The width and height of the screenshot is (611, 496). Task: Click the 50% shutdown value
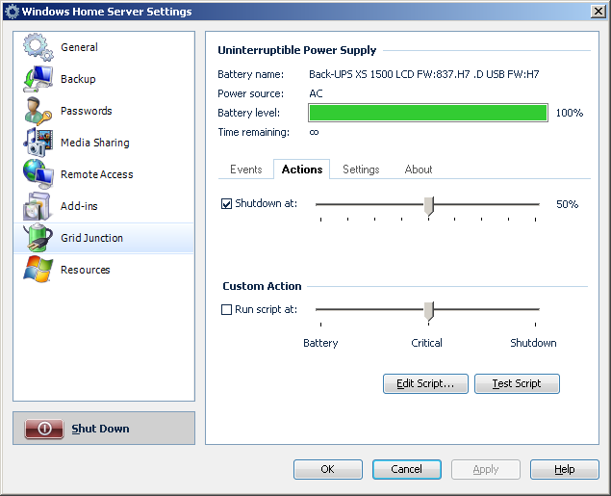(567, 204)
